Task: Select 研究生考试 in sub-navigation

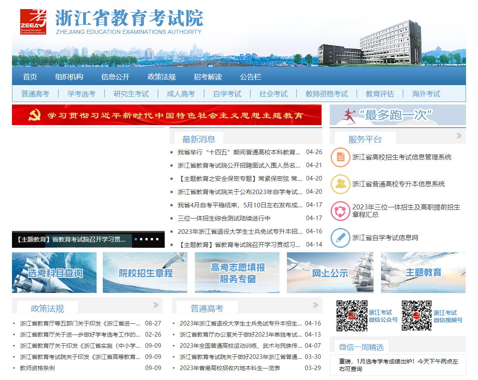Action: [131, 94]
